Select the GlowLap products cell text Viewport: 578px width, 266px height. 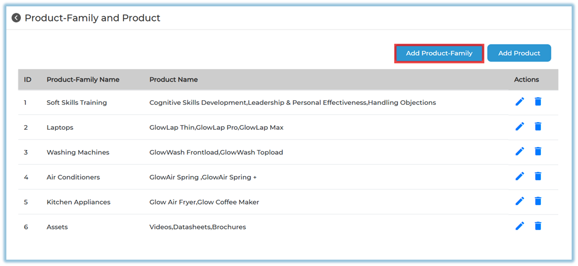[x=216, y=127]
